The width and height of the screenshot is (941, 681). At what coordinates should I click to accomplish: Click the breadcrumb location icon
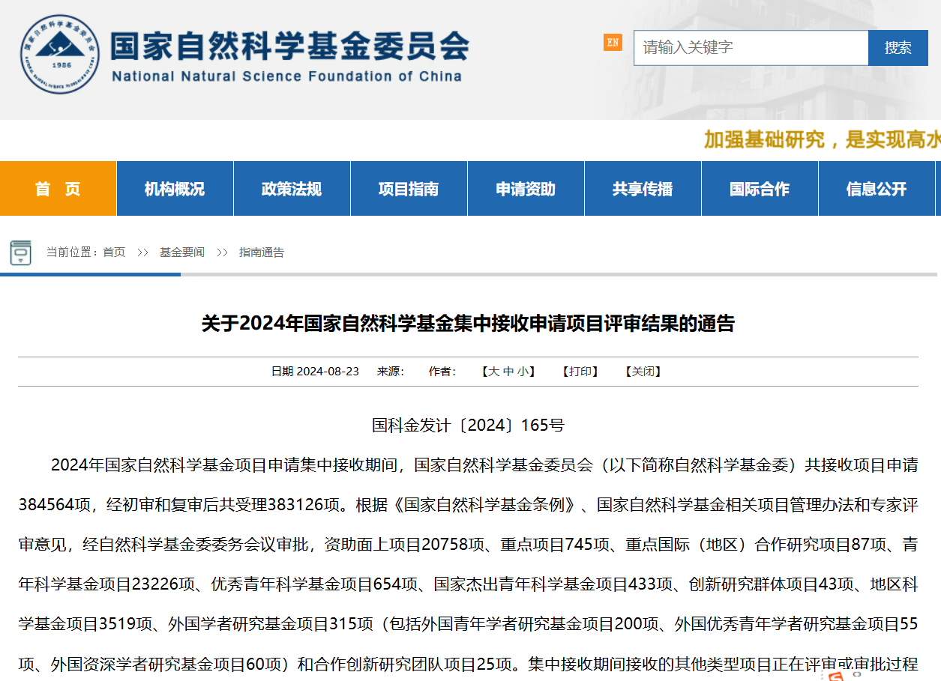[21, 252]
